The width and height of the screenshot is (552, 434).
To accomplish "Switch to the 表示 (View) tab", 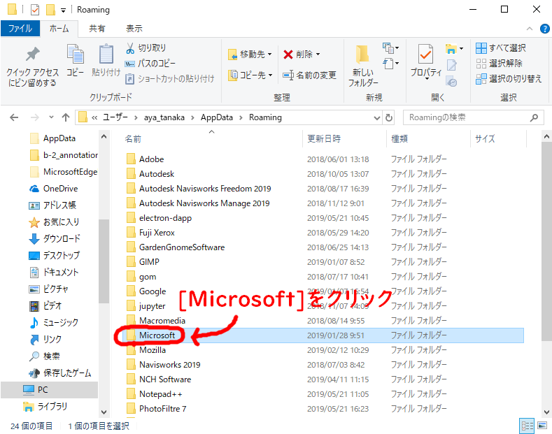I will (134, 29).
